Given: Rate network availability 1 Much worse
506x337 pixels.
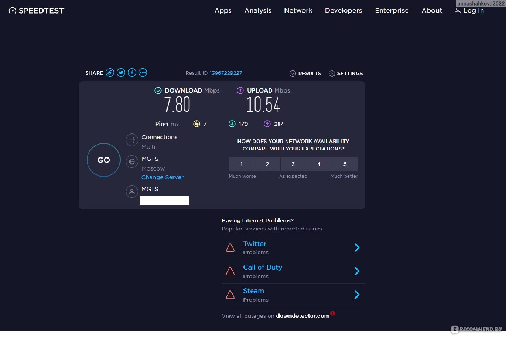Looking at the screenshot, I should [242, 164].
